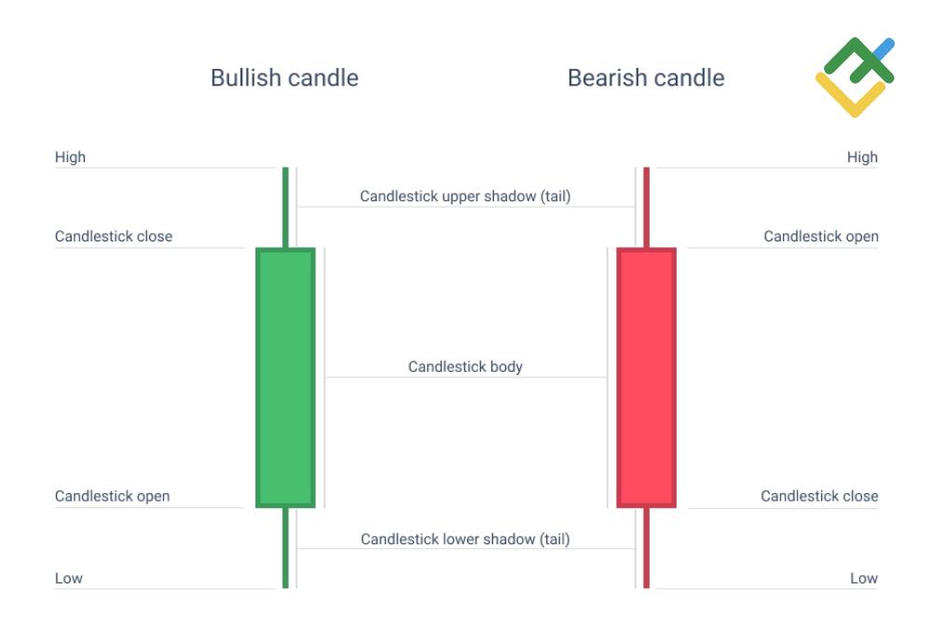
Task: Click the Candlestick upper shadow (tail) label
Action: [x=465, y=196]
